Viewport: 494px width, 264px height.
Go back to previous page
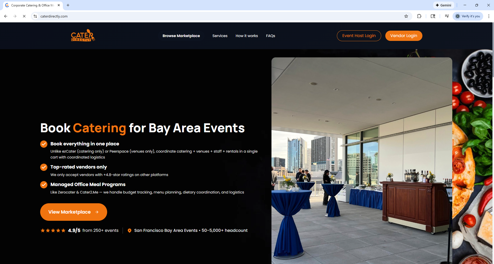click(x=6, y=16)
